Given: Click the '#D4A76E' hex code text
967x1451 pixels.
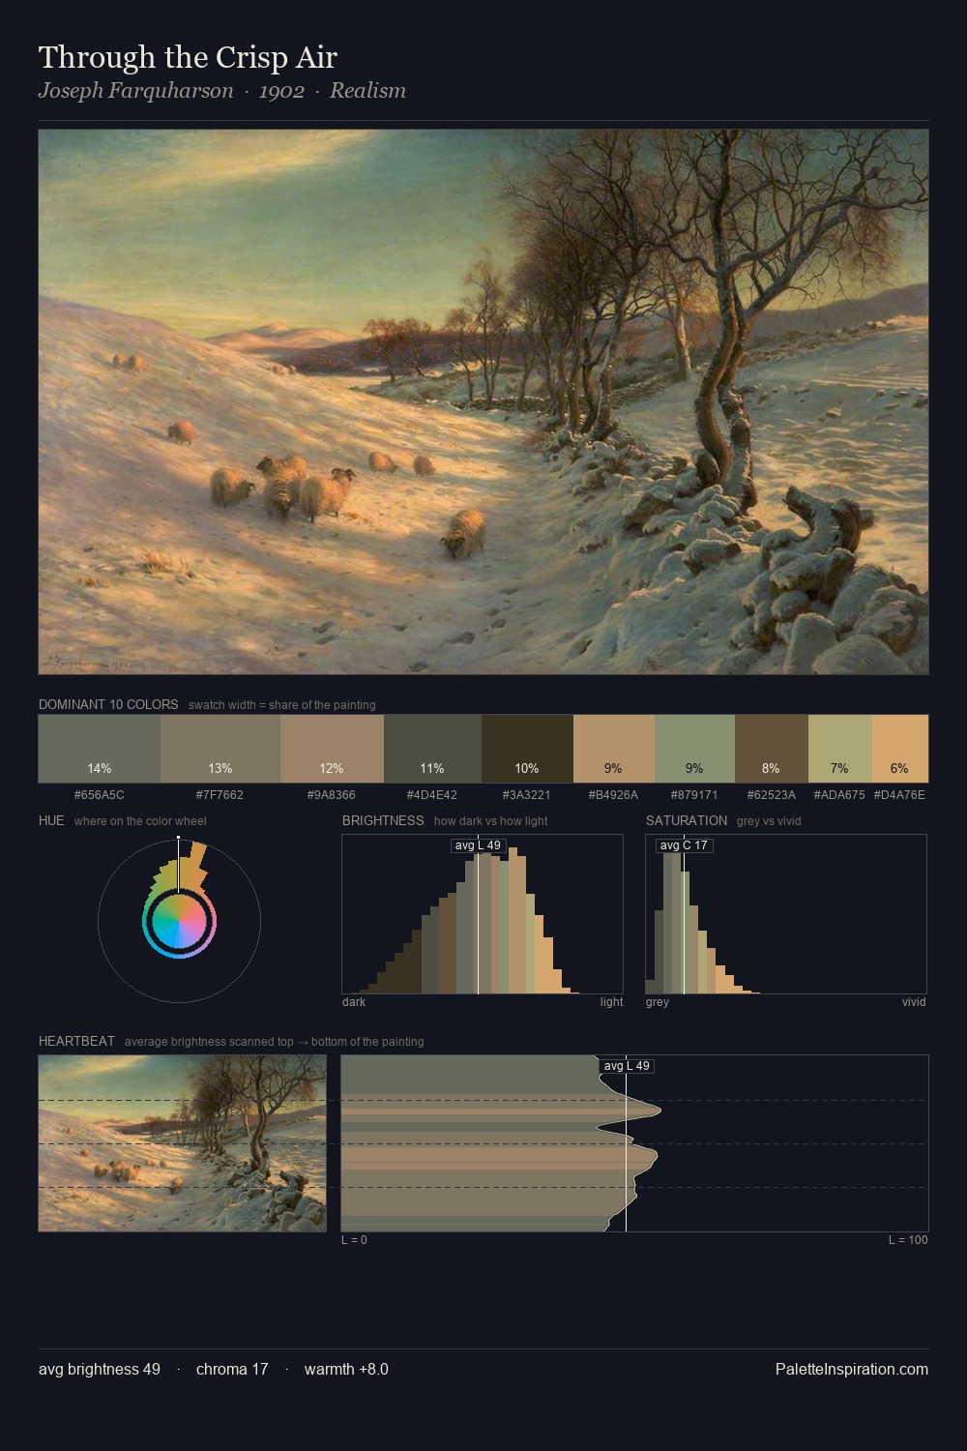Looking at the screenshot, I should tap(900, 795).
